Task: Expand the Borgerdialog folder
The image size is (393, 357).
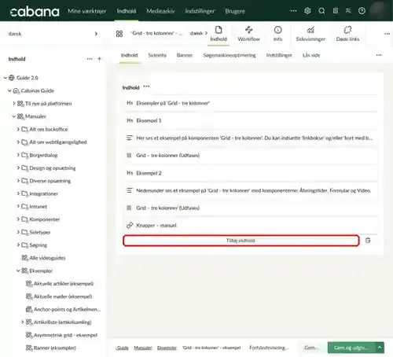Action: pos(18,155)
